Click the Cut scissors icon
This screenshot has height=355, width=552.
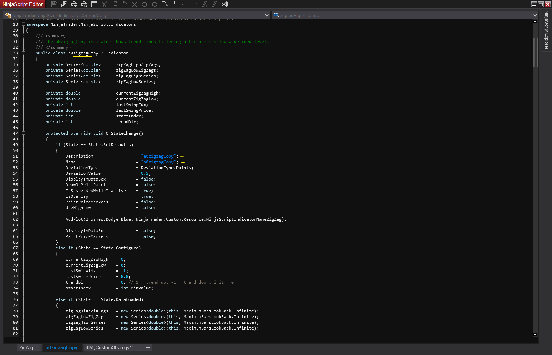tap(104, 4)
